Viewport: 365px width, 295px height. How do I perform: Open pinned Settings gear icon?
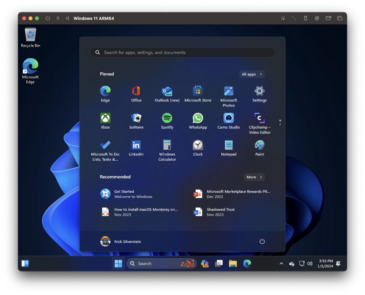click(259, 91)
